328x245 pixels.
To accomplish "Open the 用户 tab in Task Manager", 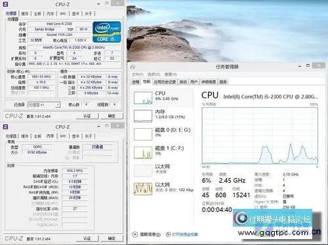I will (194, 82).
